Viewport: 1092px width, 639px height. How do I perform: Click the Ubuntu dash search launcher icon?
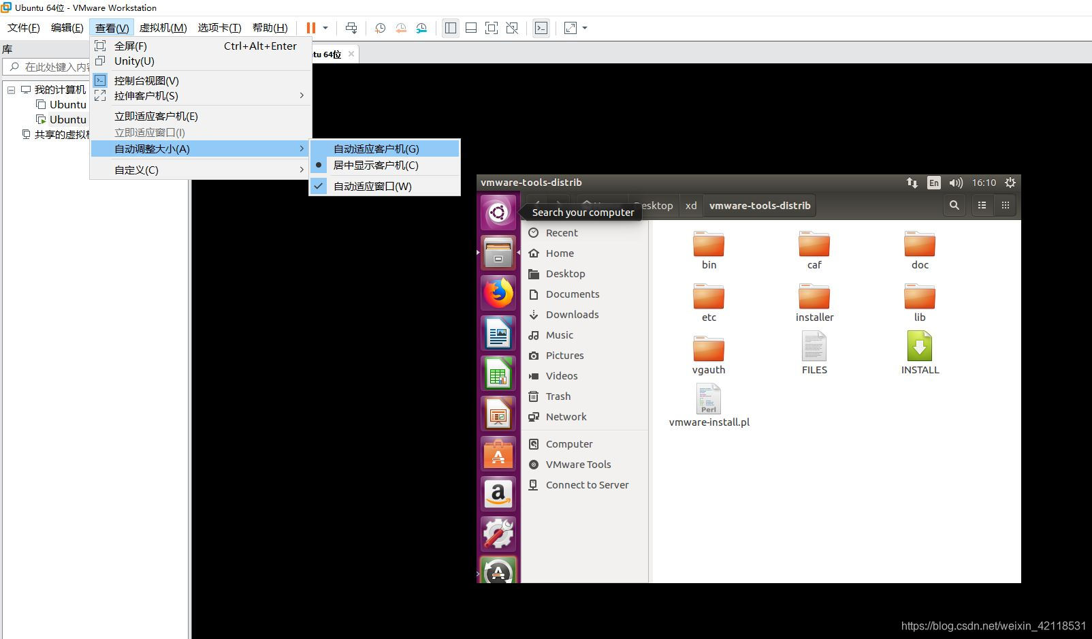click(498, 213)
